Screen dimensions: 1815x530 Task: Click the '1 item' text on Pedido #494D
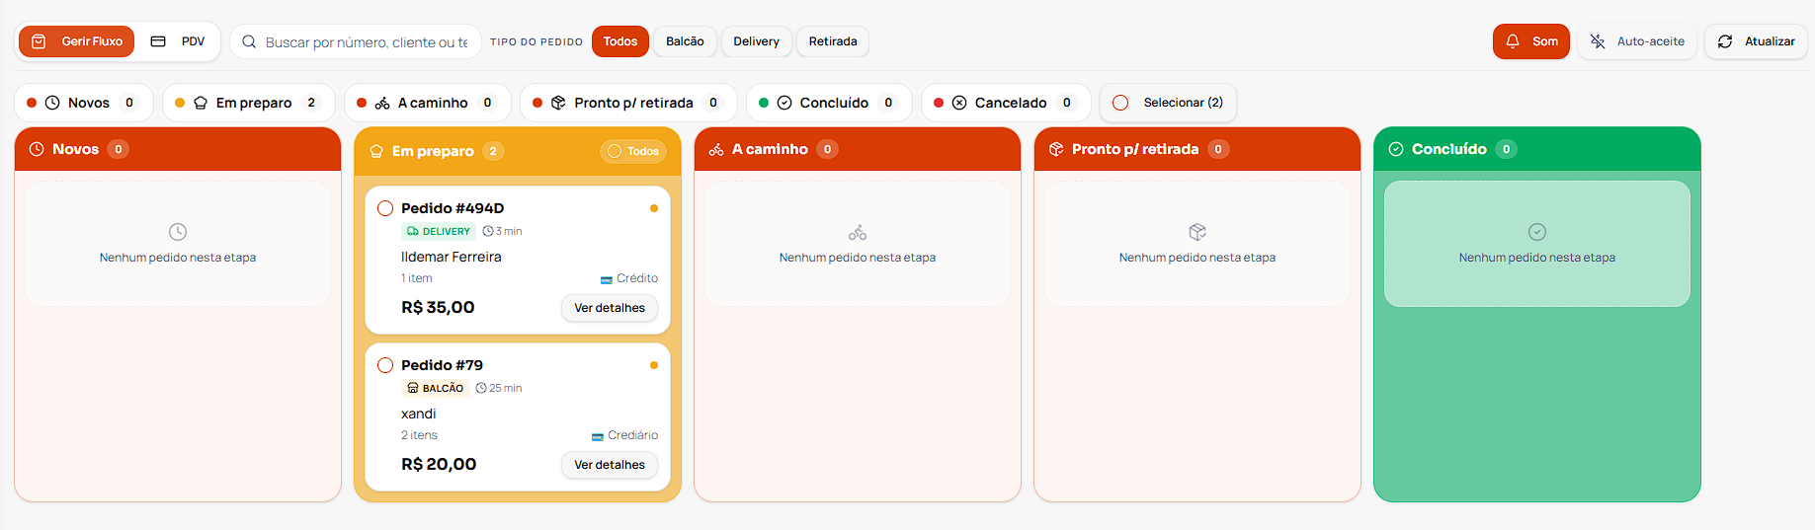[x=416, y=278]
